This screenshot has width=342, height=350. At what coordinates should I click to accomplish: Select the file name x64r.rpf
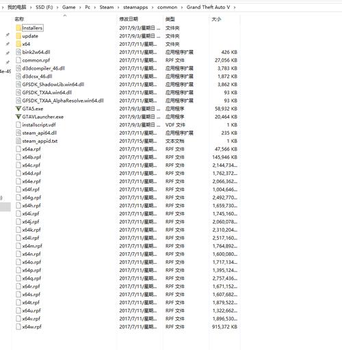[31, 286]
